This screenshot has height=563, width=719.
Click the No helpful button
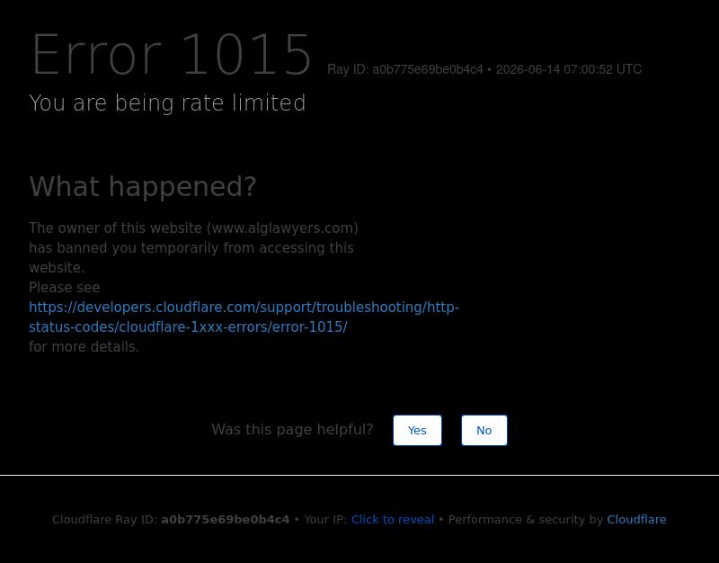[484, 431]
